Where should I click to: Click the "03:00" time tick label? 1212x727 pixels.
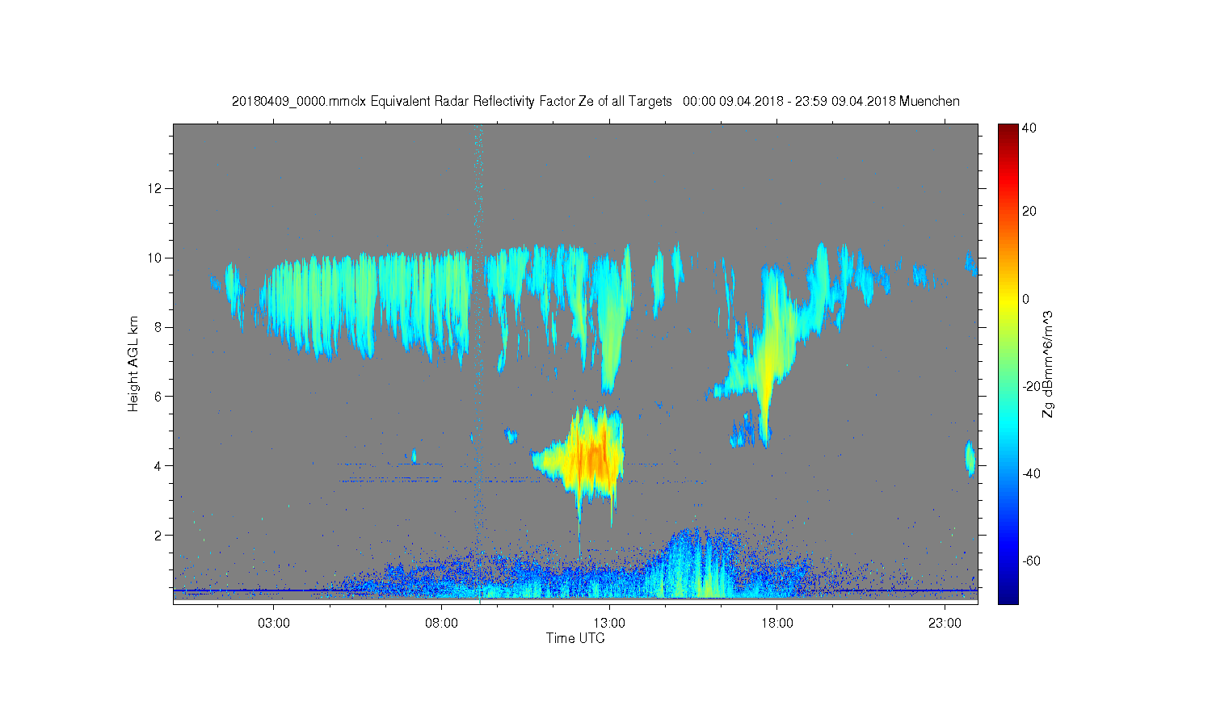(274, 624)
